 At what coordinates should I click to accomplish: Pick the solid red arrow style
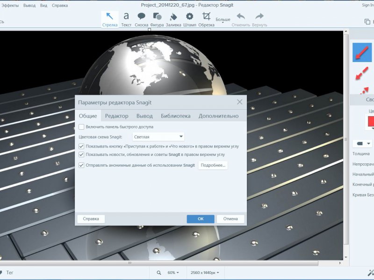click(x=362, y=52)
